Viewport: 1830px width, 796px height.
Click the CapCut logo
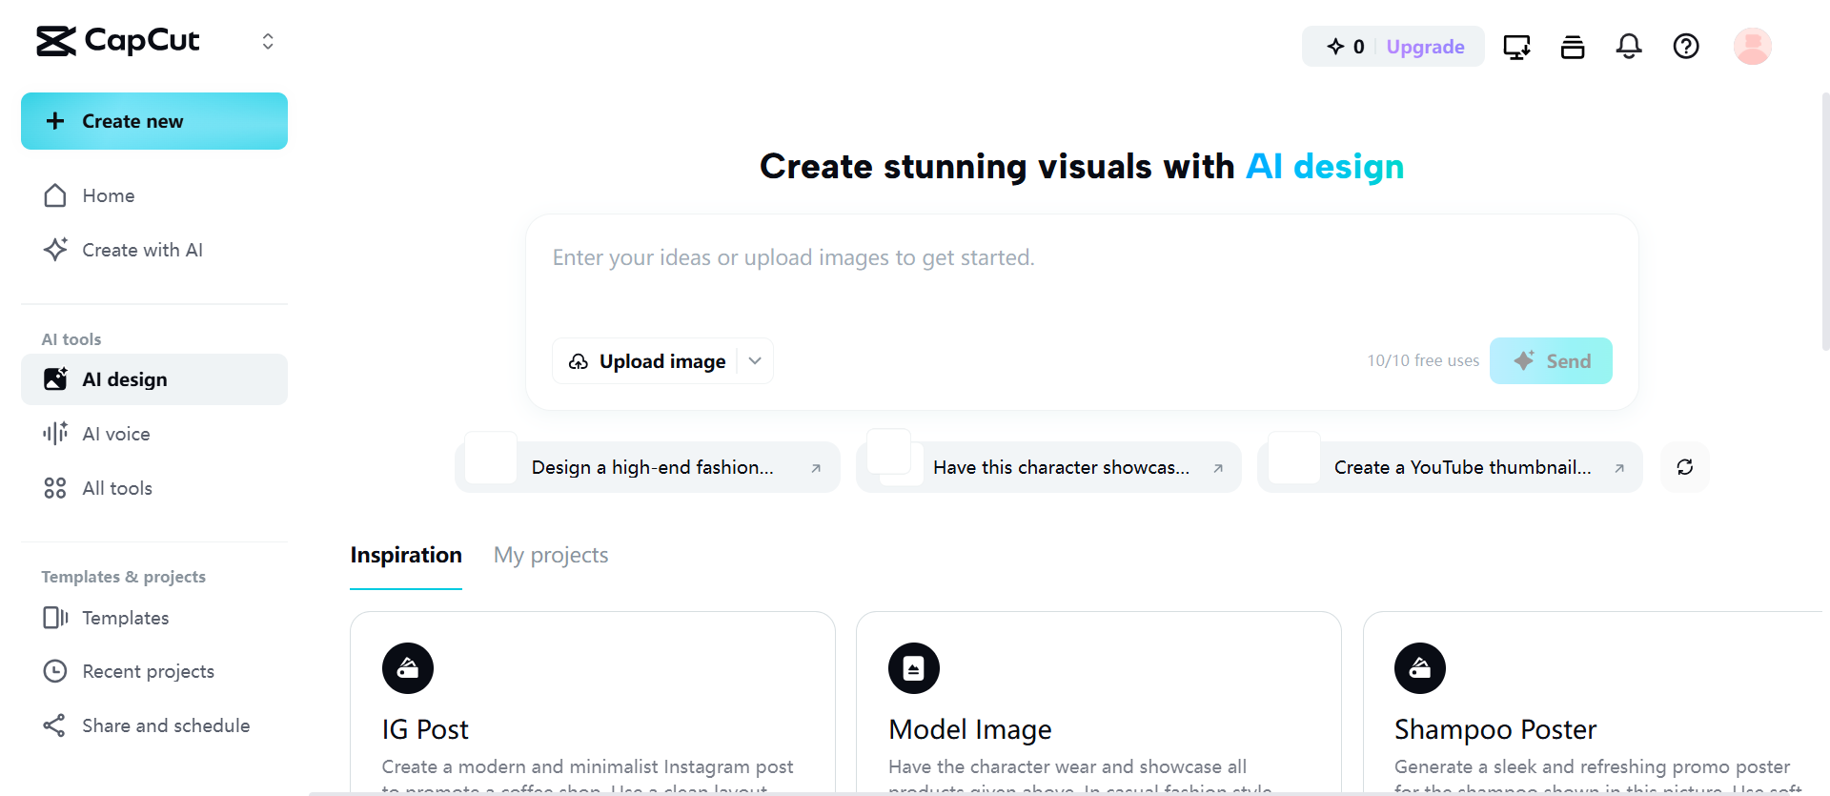click(x=118, y=41)
